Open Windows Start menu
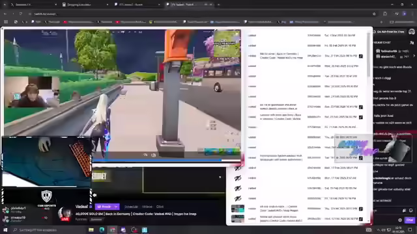Screen dimensions: 417x234 [x=5, y=229]
